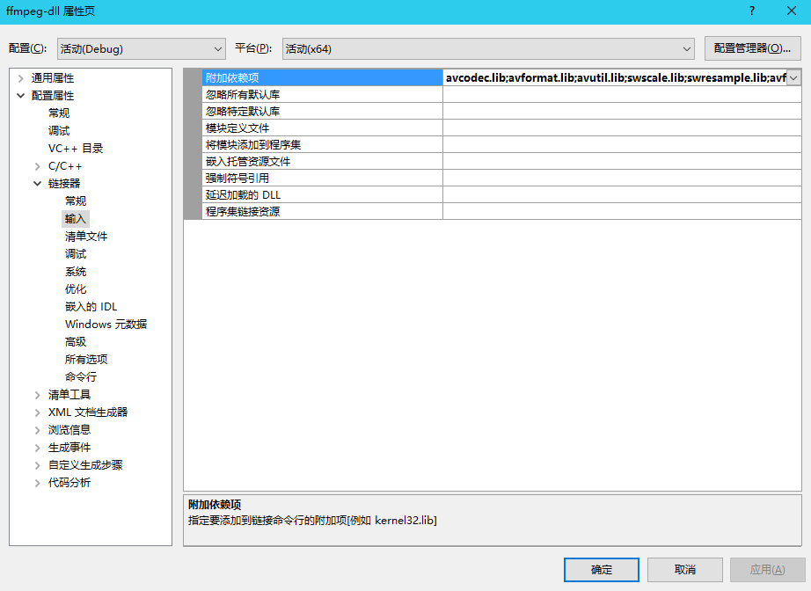Select 常规 under 链接器
This screenshot has width=811, height=591.
point(76,201)
